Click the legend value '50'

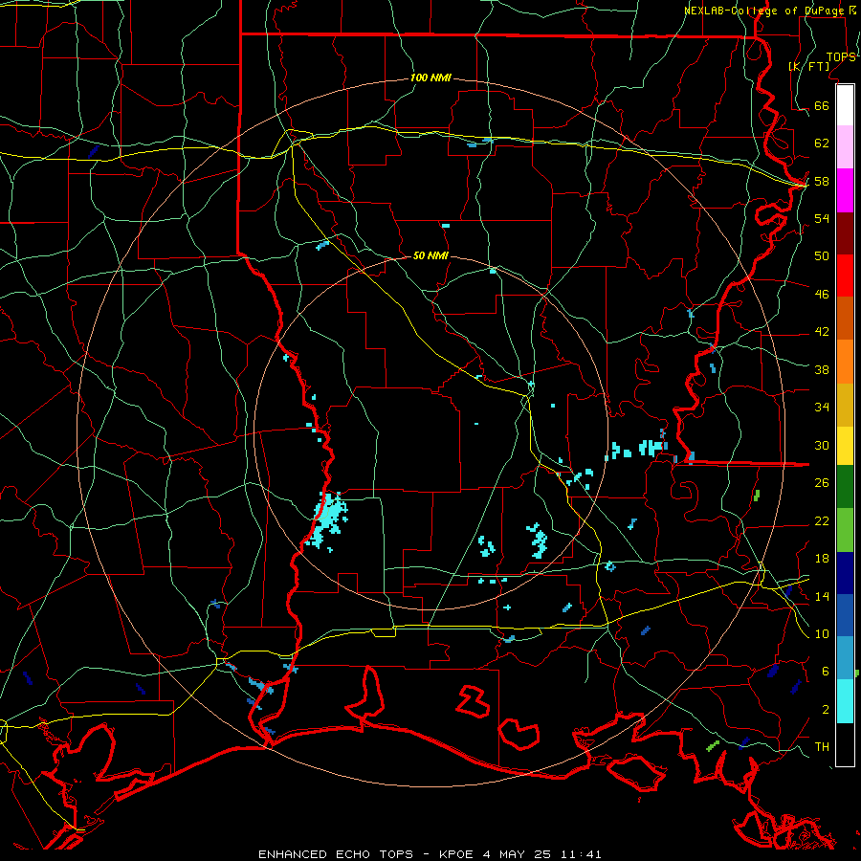click(x=822, y=255)
